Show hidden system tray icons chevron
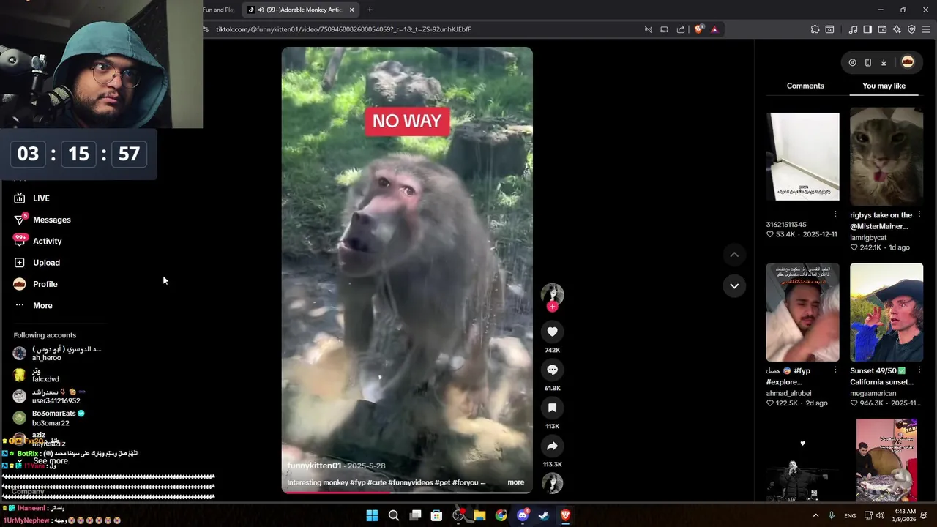Image resolution: width=937 pixels, height=527 pixels. [815, 515]
